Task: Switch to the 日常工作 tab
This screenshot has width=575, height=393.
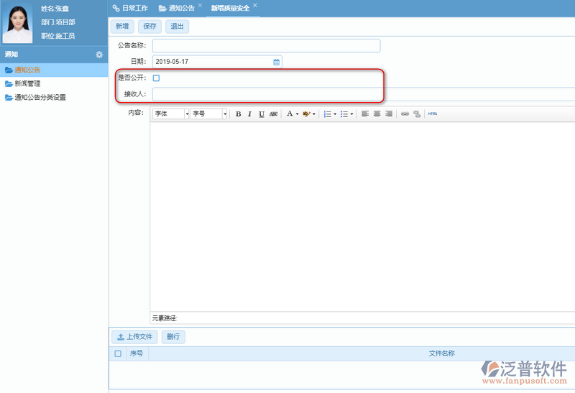Action: 131,8
